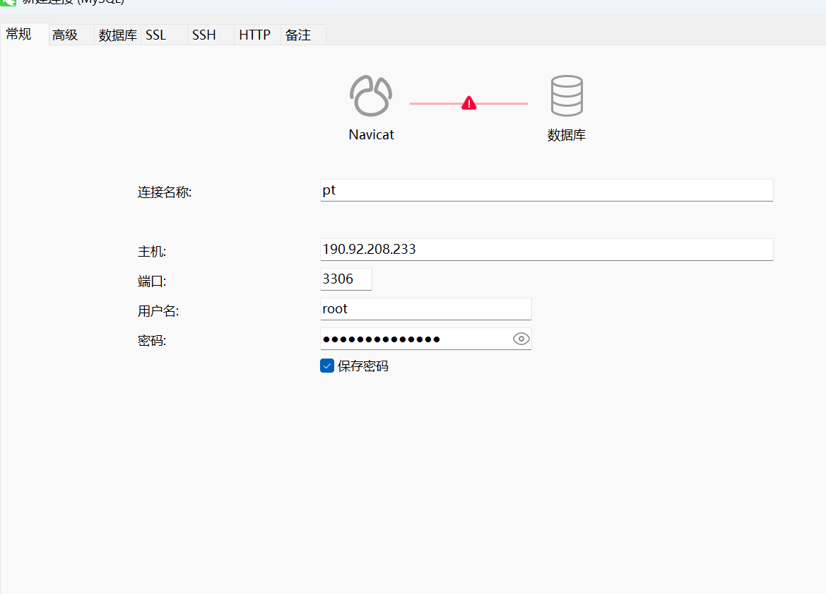Show password with the eye icon

click(x=521, y=339)
